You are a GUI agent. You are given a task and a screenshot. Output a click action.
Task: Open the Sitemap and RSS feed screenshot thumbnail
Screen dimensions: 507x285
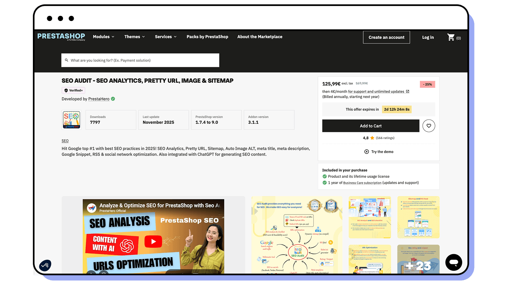(418, 217)
